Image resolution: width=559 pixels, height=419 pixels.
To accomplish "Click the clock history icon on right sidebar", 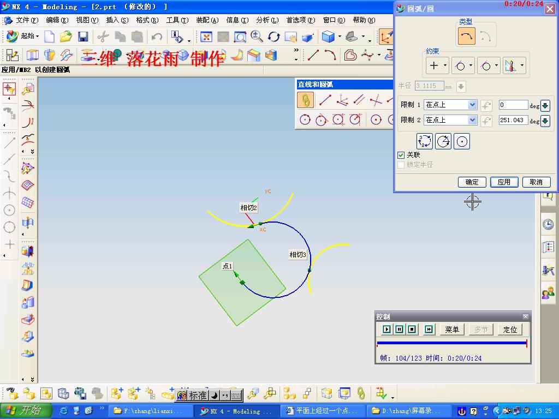I will [548, 224].
